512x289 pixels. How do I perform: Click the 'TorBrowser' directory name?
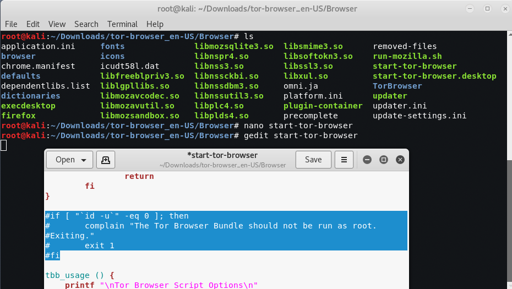click(397, 86)
